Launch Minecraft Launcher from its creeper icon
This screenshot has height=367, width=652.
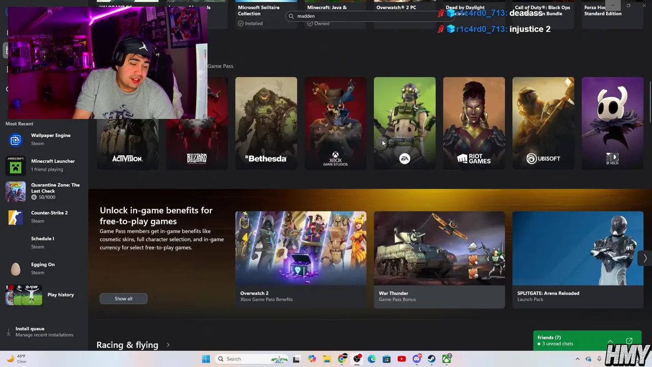(x=15, y=165)
